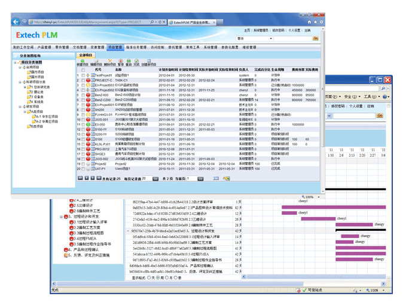Click the 主页 home link at top

tap(247, 30)
